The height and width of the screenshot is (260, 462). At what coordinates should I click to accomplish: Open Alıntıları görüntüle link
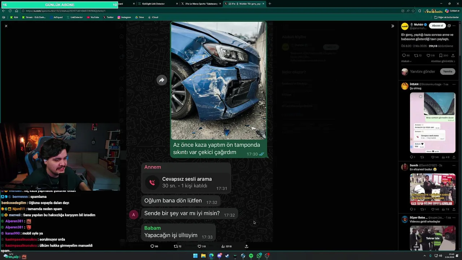(443, 61)
